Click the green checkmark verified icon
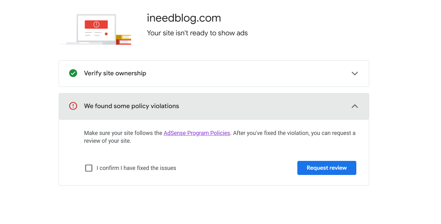This screenshot has width=441, height=224. click(x=73, y=73)
